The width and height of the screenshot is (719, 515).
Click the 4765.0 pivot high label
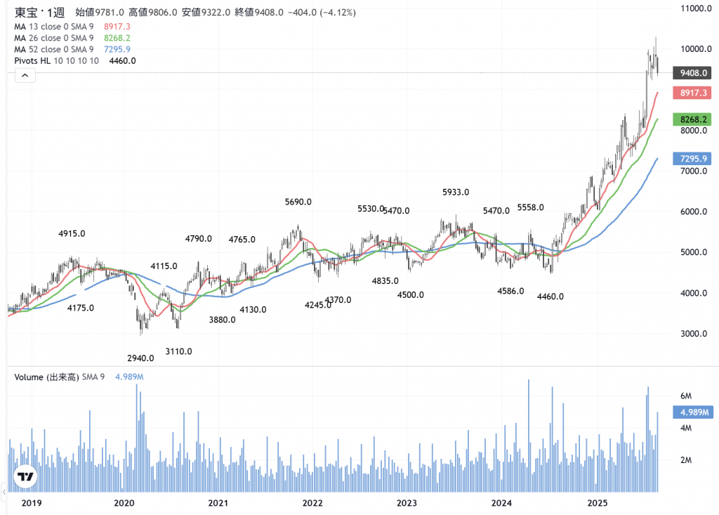[x=242, y=240]
